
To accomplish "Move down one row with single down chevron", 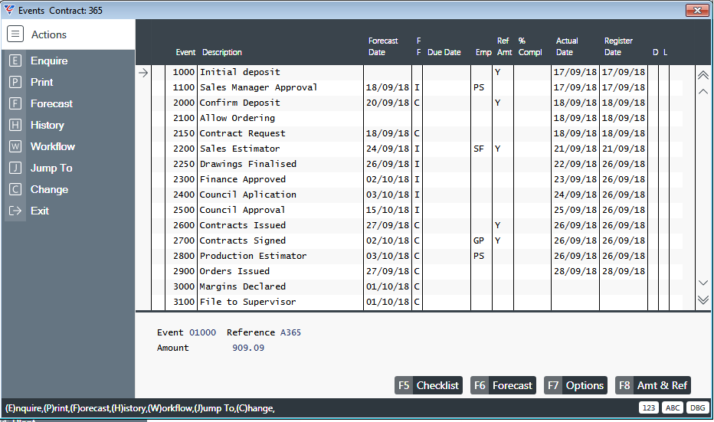I will (x=703, y=283).
